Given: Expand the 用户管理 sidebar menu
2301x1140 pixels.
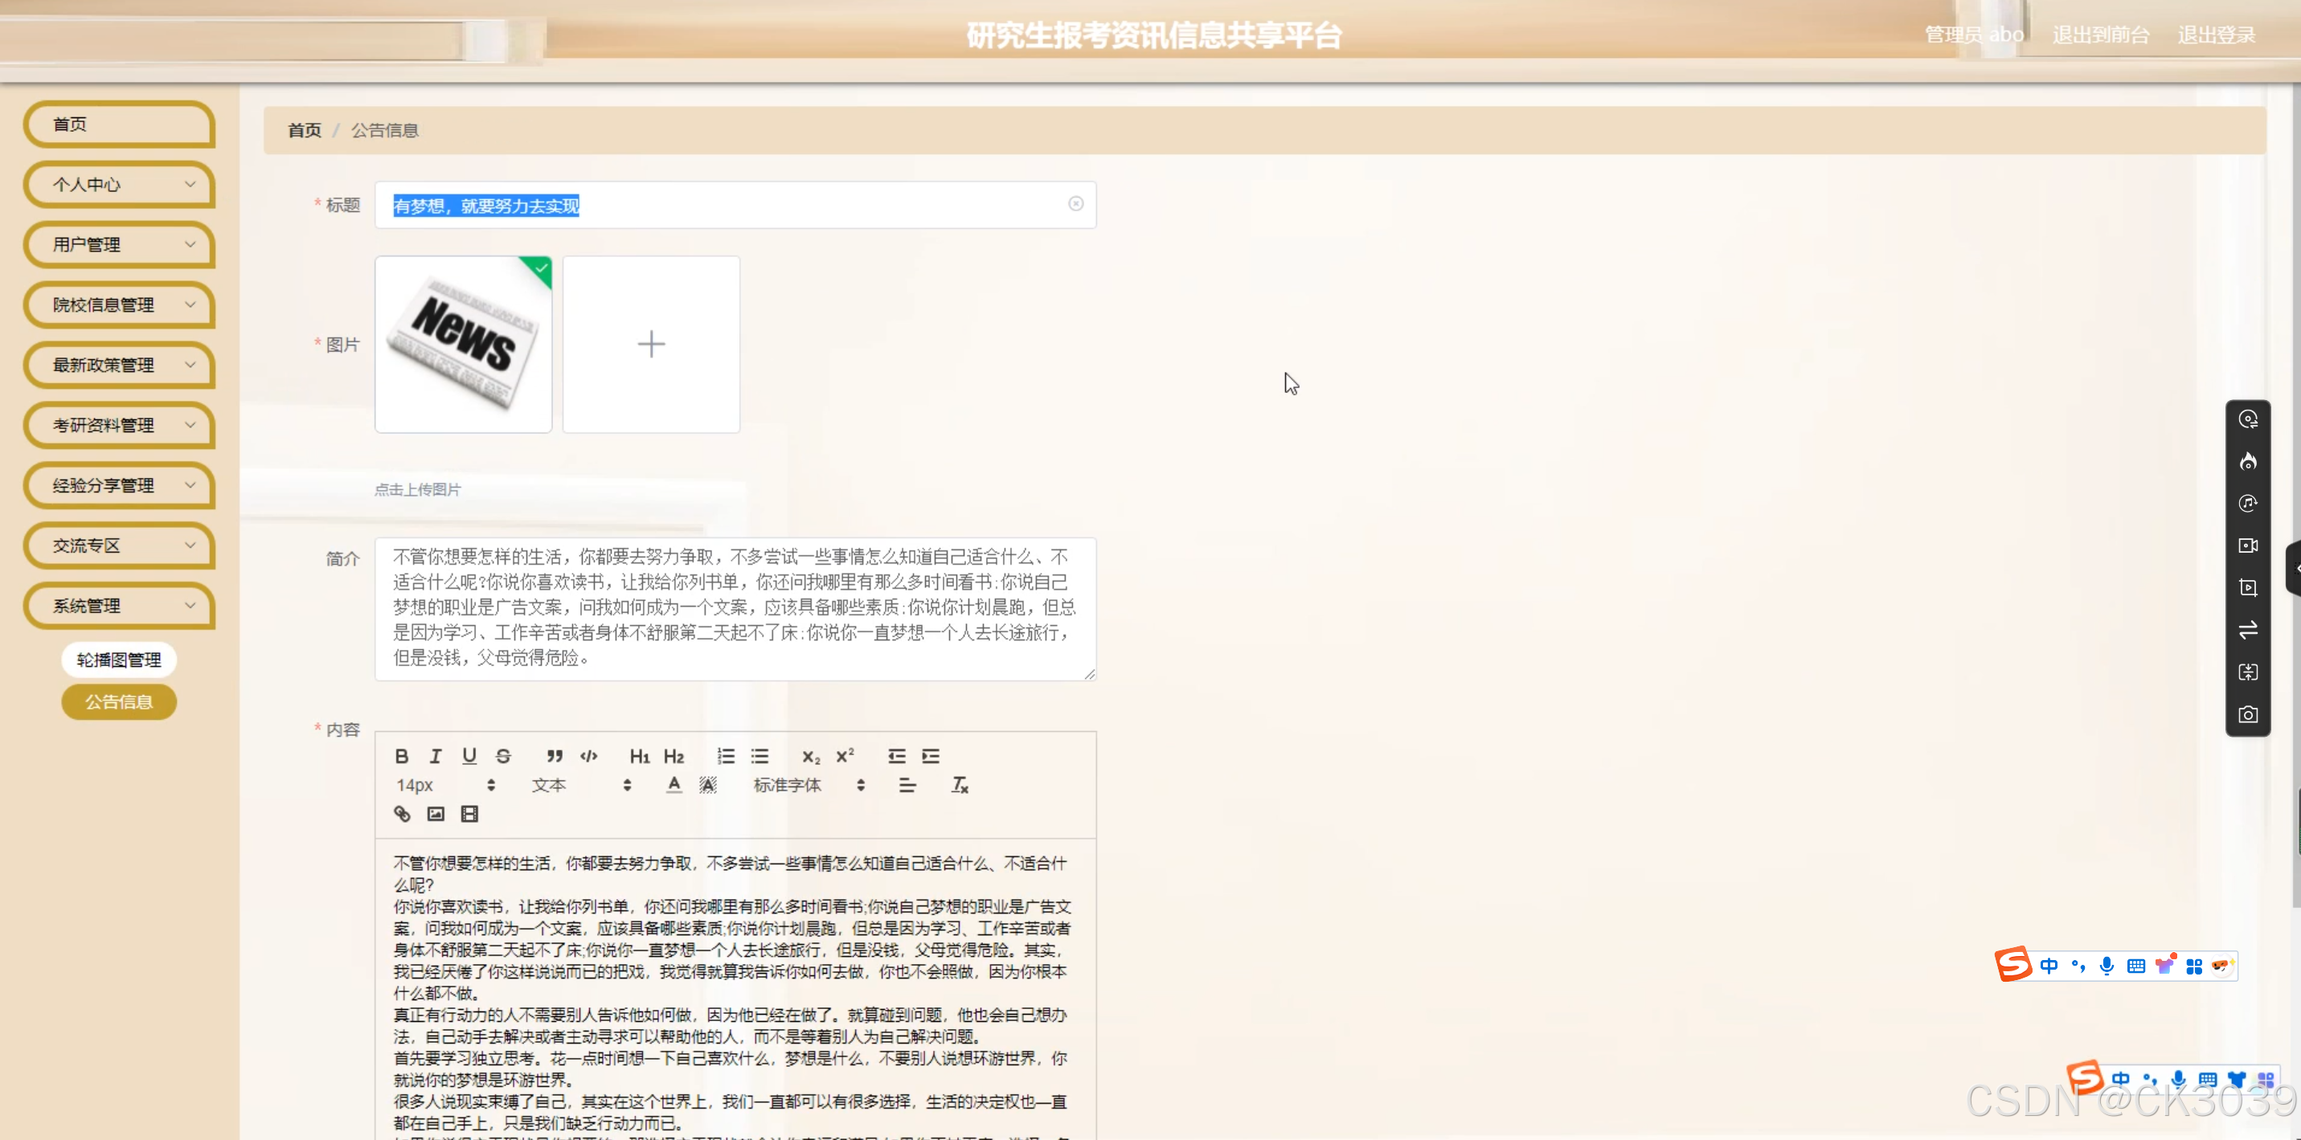Looking at the screenshot, I should pyautogui.click(x=119, y=243).
